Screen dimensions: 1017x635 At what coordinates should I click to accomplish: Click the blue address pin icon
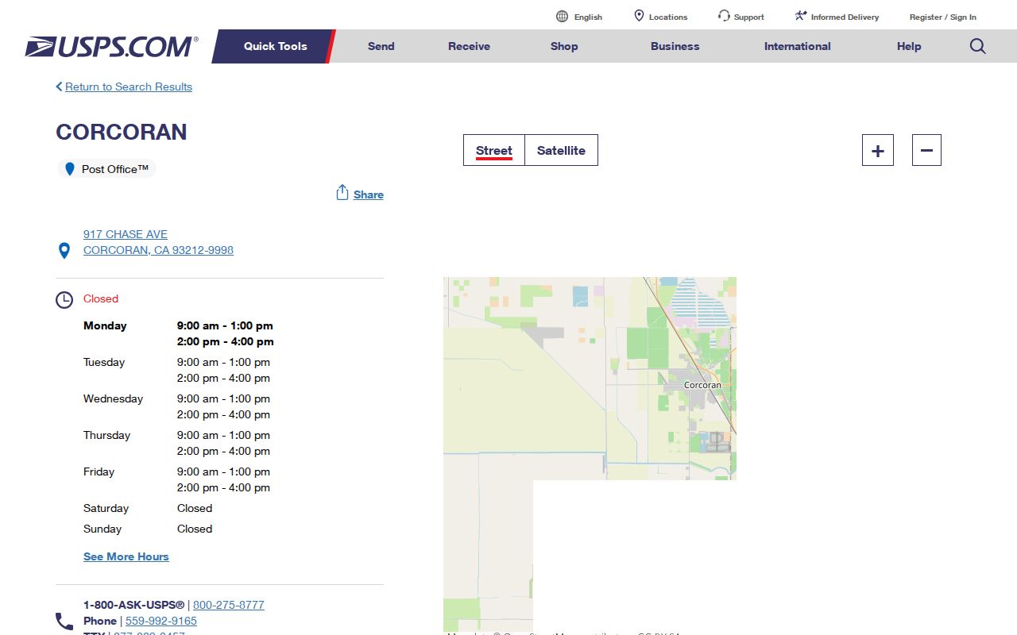(64, 251)
